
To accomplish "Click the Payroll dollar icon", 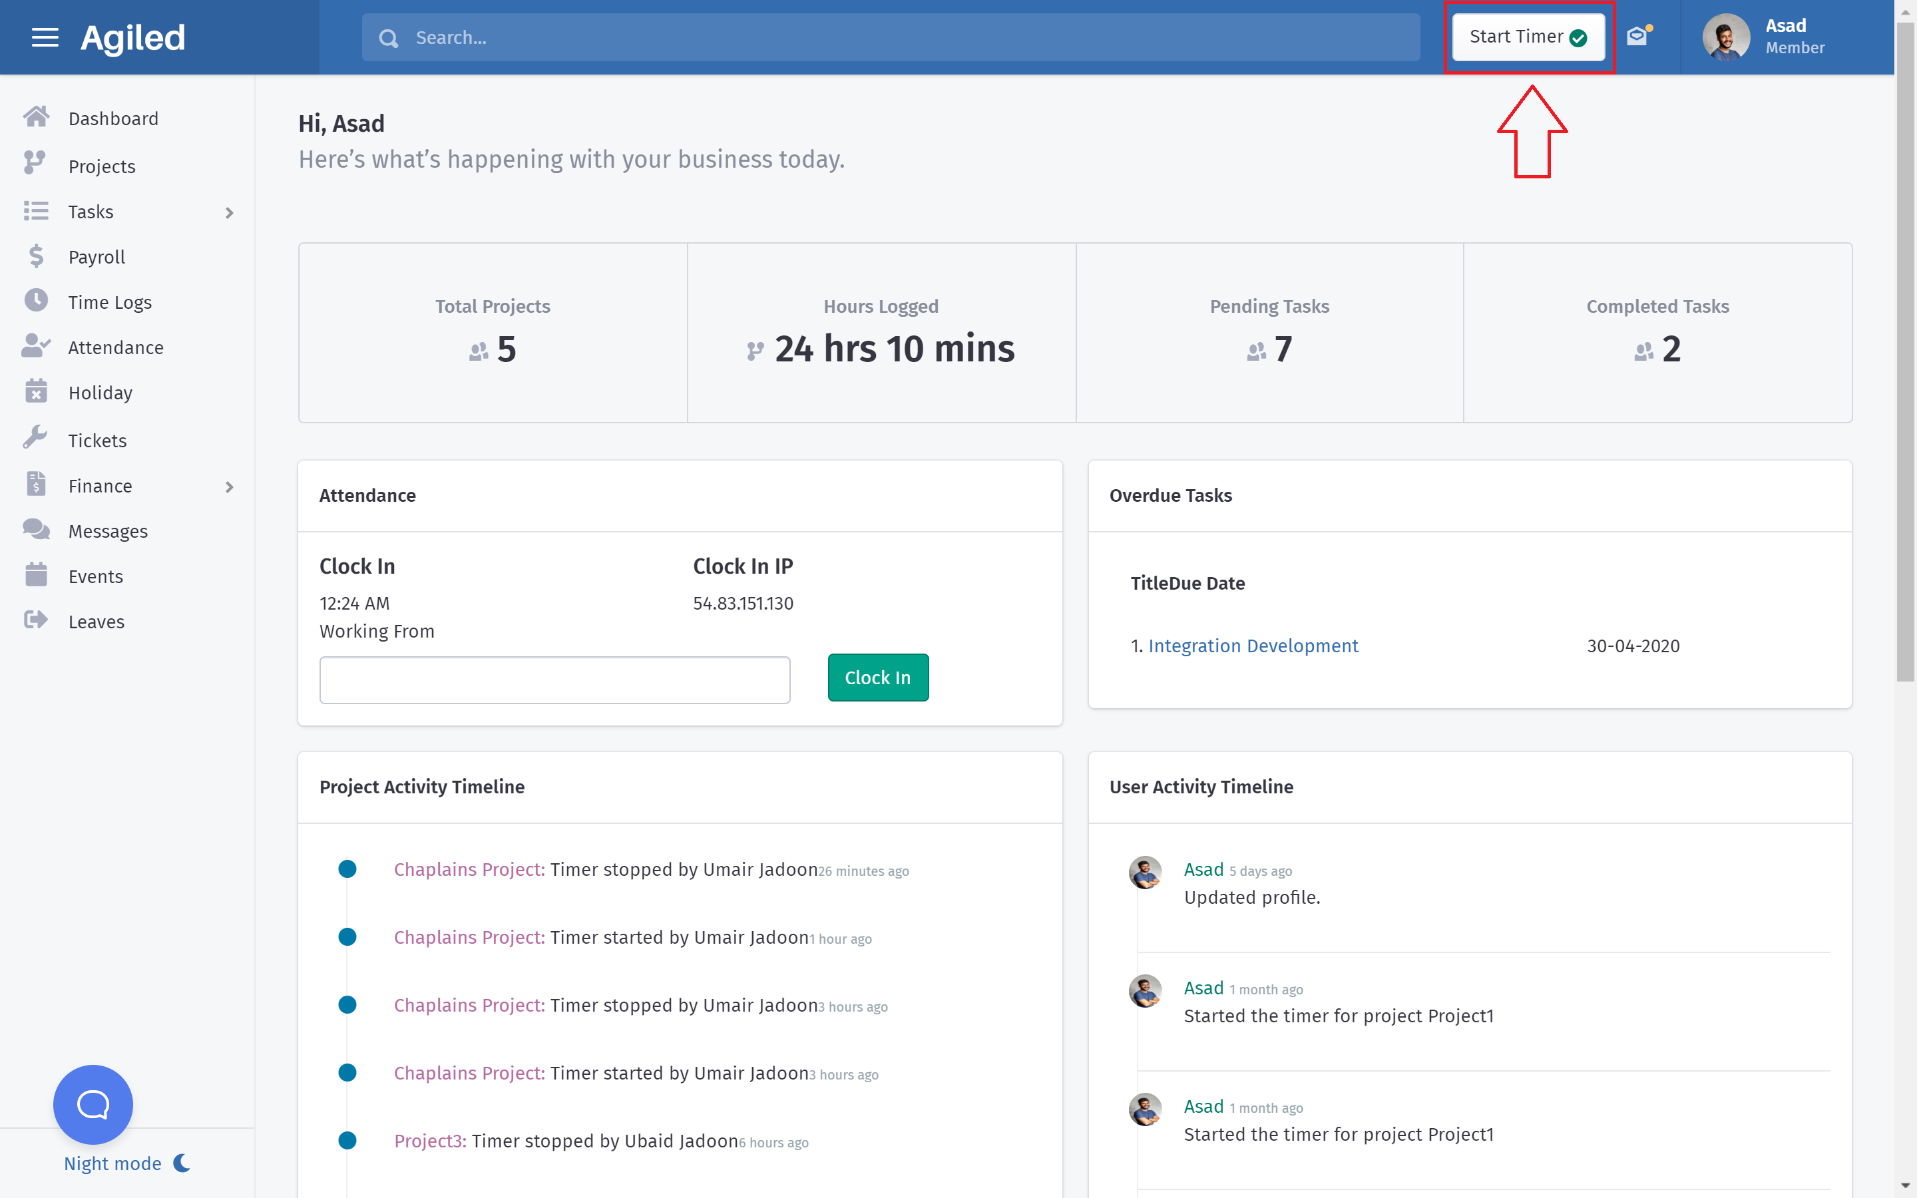I will click(x=36, y=257).
